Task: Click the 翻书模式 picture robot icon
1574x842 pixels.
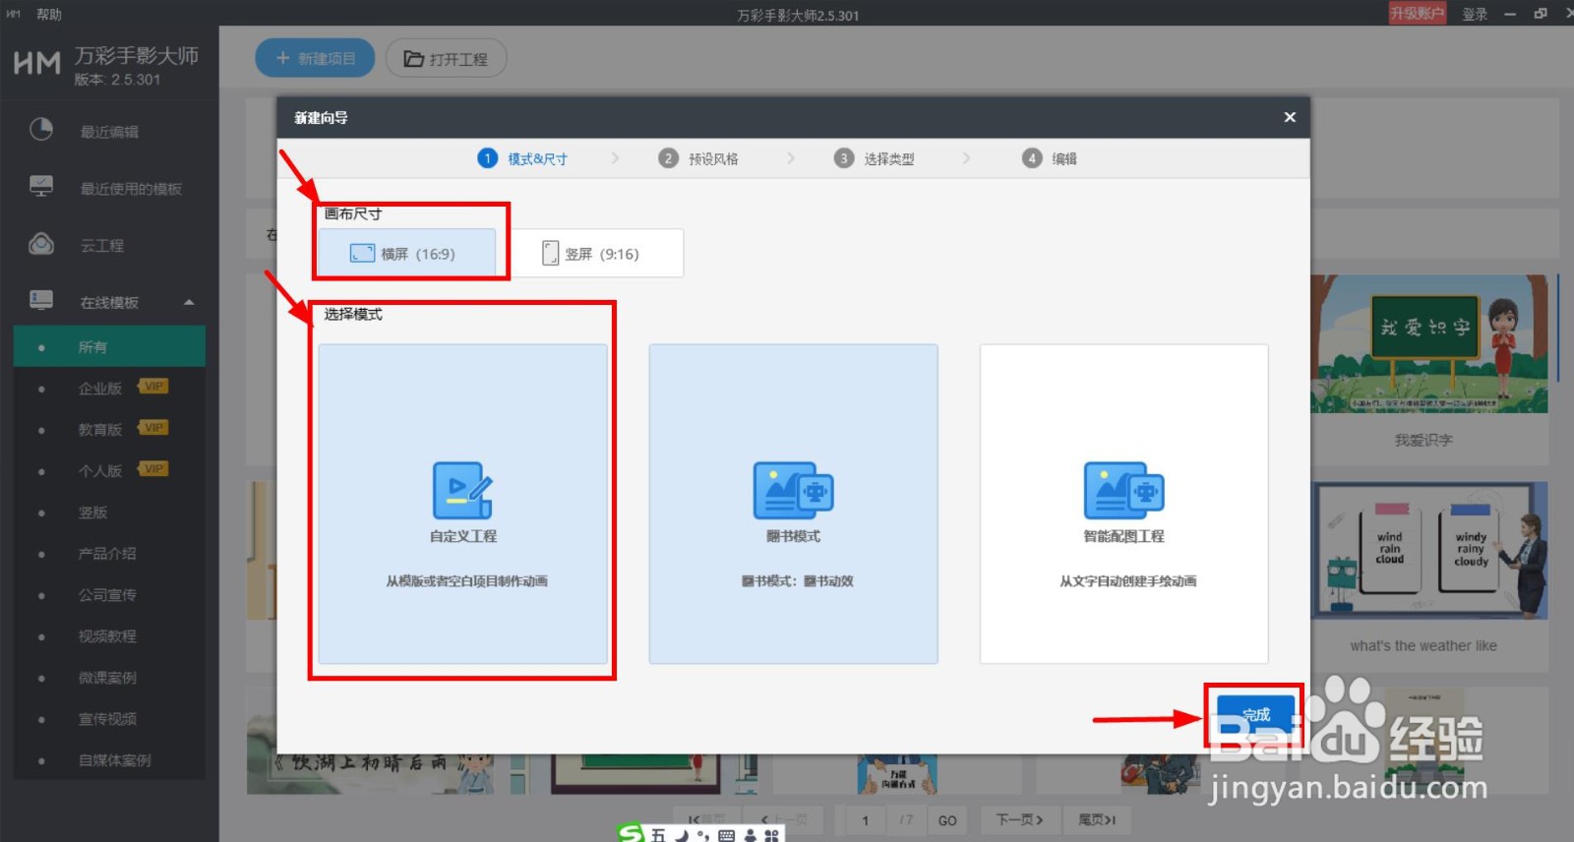Action: coord(793,490)
